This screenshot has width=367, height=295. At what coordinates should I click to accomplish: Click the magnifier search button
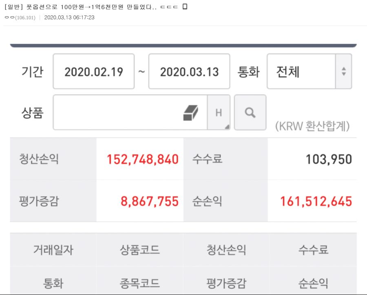tap(250, 112)
